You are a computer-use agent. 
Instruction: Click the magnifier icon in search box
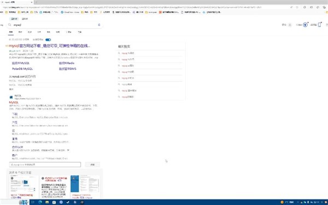[x=10, y=25]
